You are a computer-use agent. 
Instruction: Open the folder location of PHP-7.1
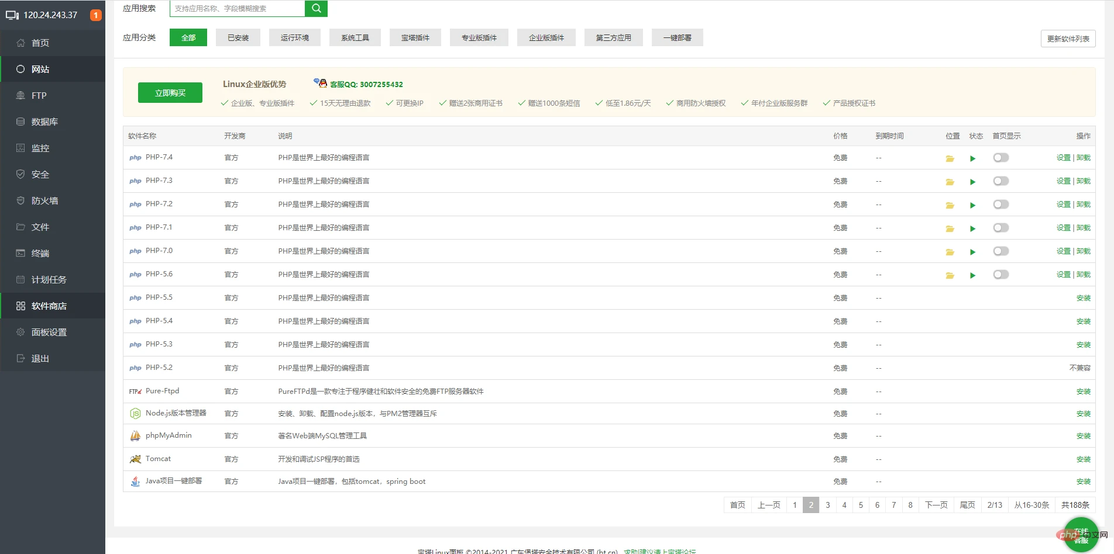coord(950,228)
